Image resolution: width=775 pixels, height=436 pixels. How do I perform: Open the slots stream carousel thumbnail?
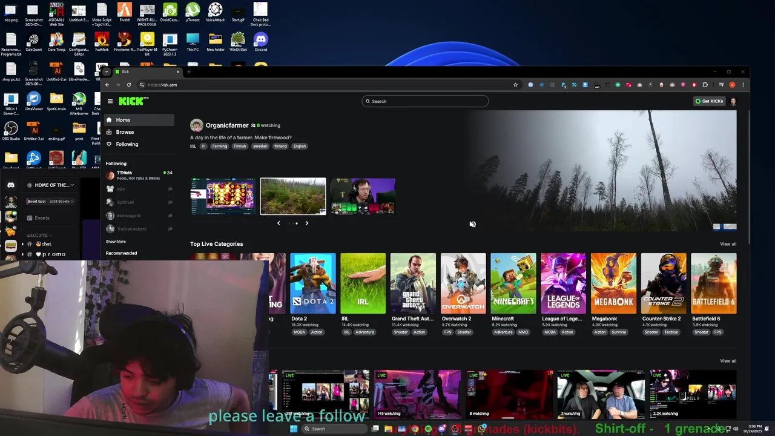coord(223,196)
